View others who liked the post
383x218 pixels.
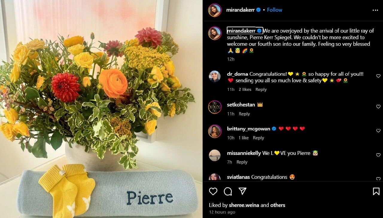[x=278, y=205]
